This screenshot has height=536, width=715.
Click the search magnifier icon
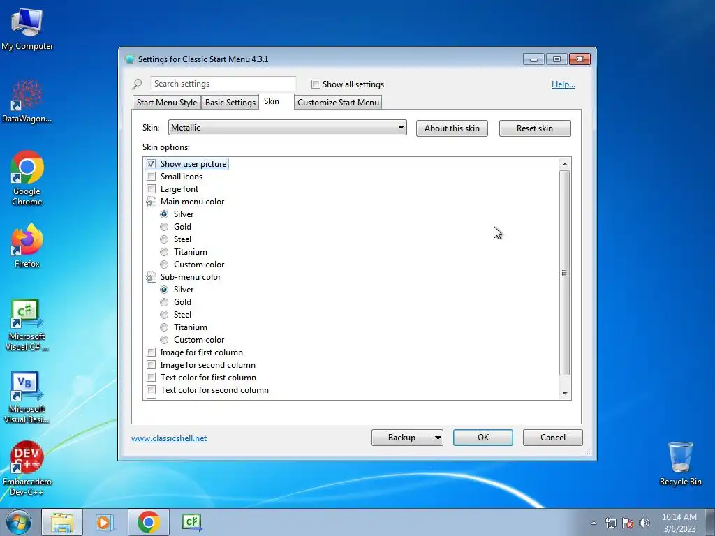(137, 84)
